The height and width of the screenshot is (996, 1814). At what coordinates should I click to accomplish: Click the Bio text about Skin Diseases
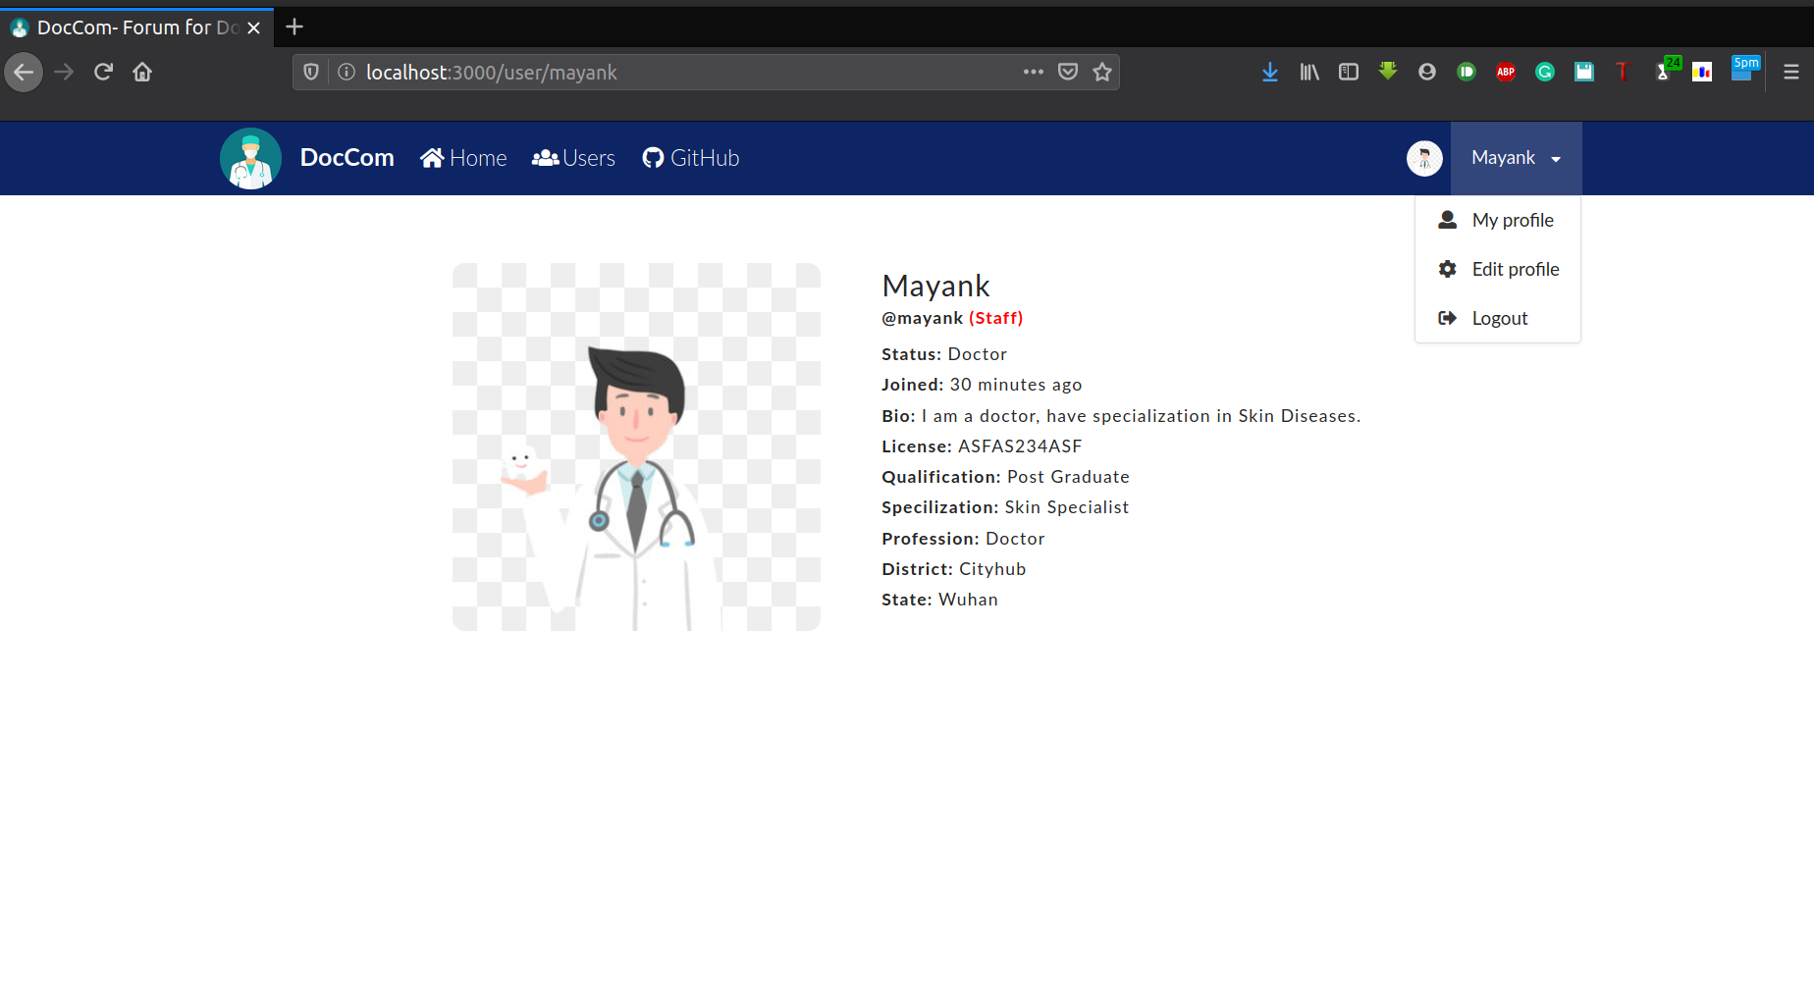[x=1141, y=416]
